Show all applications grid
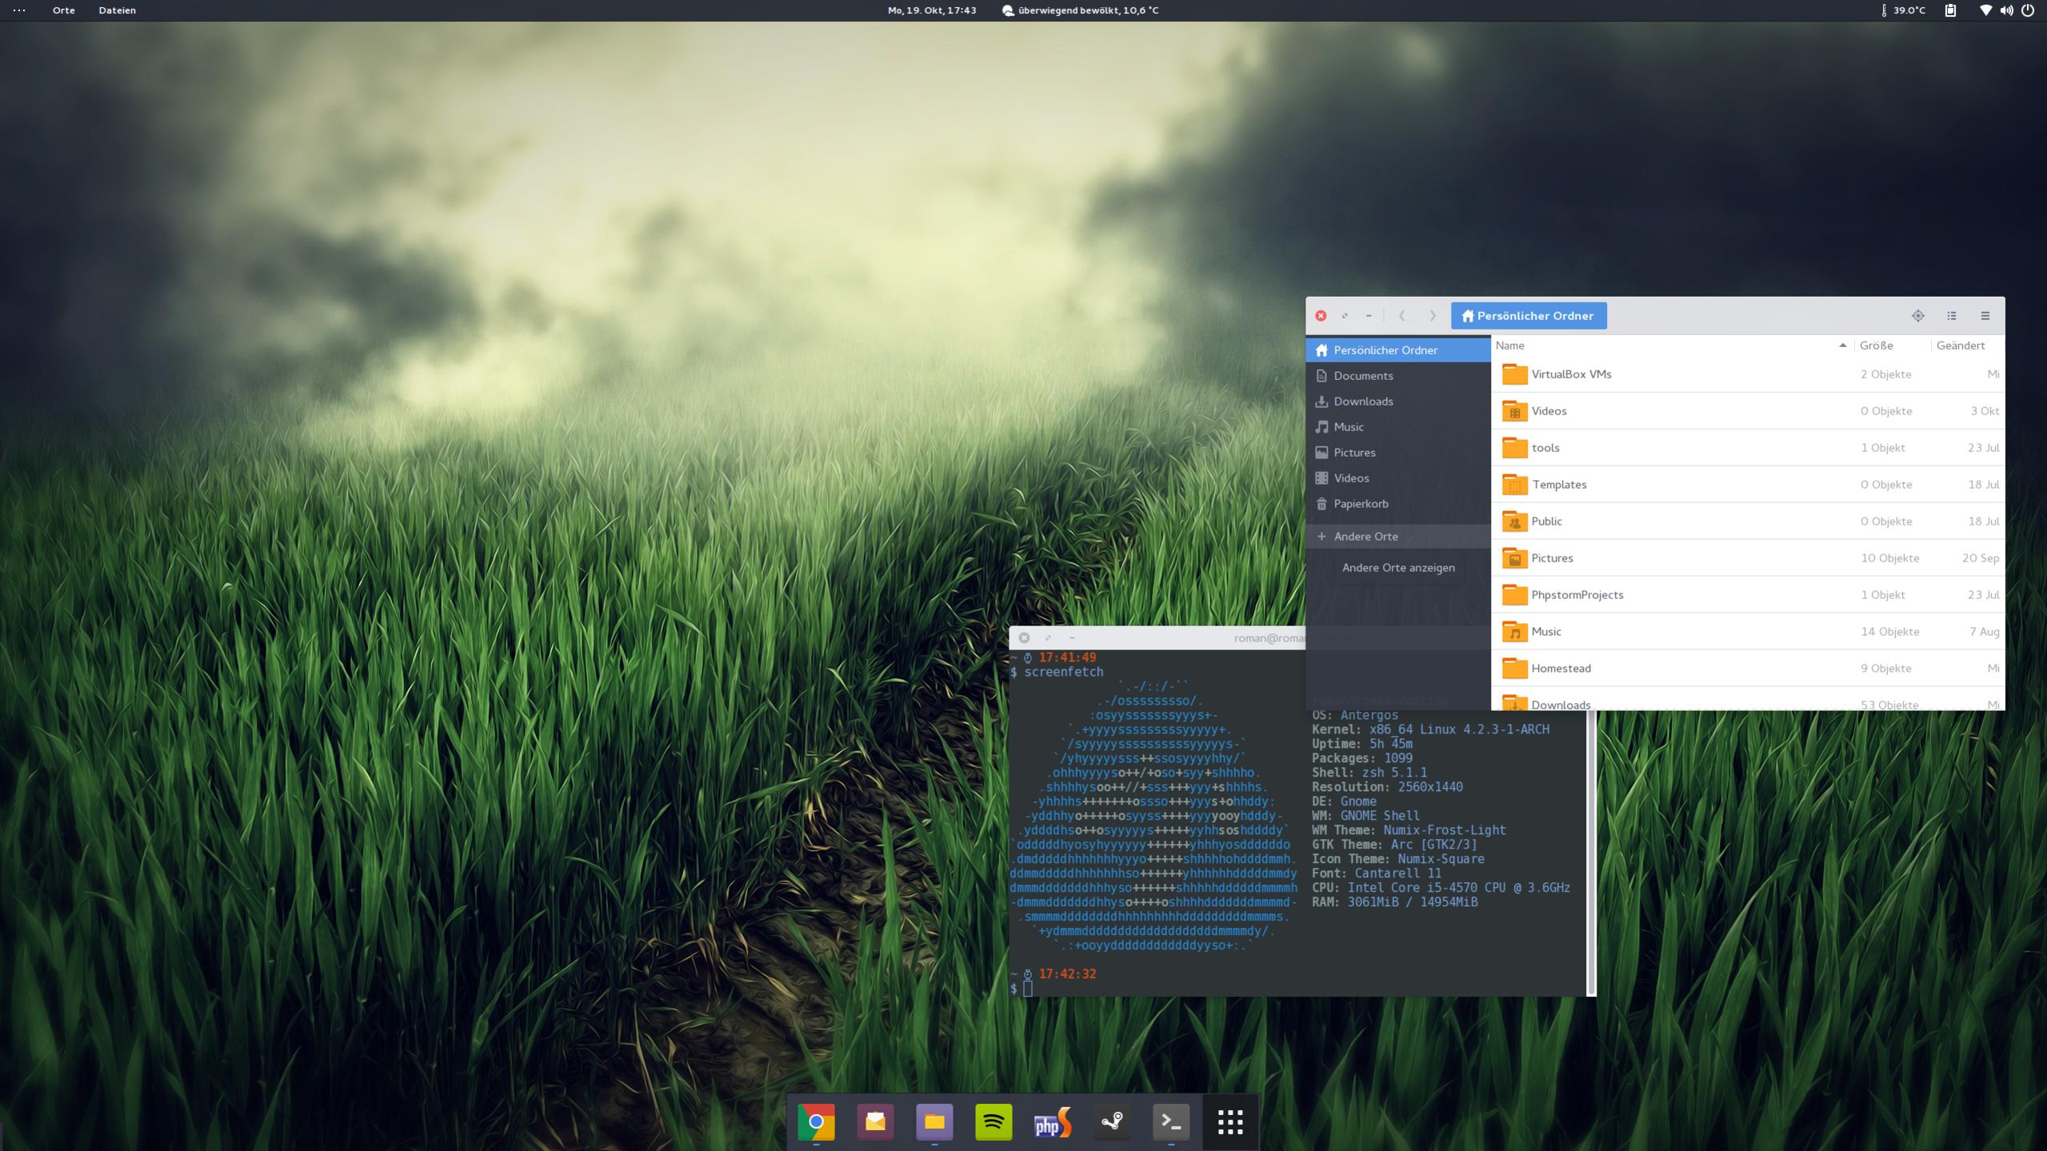This screenshot has width=2047, height=1151. click(1230, 1122)
